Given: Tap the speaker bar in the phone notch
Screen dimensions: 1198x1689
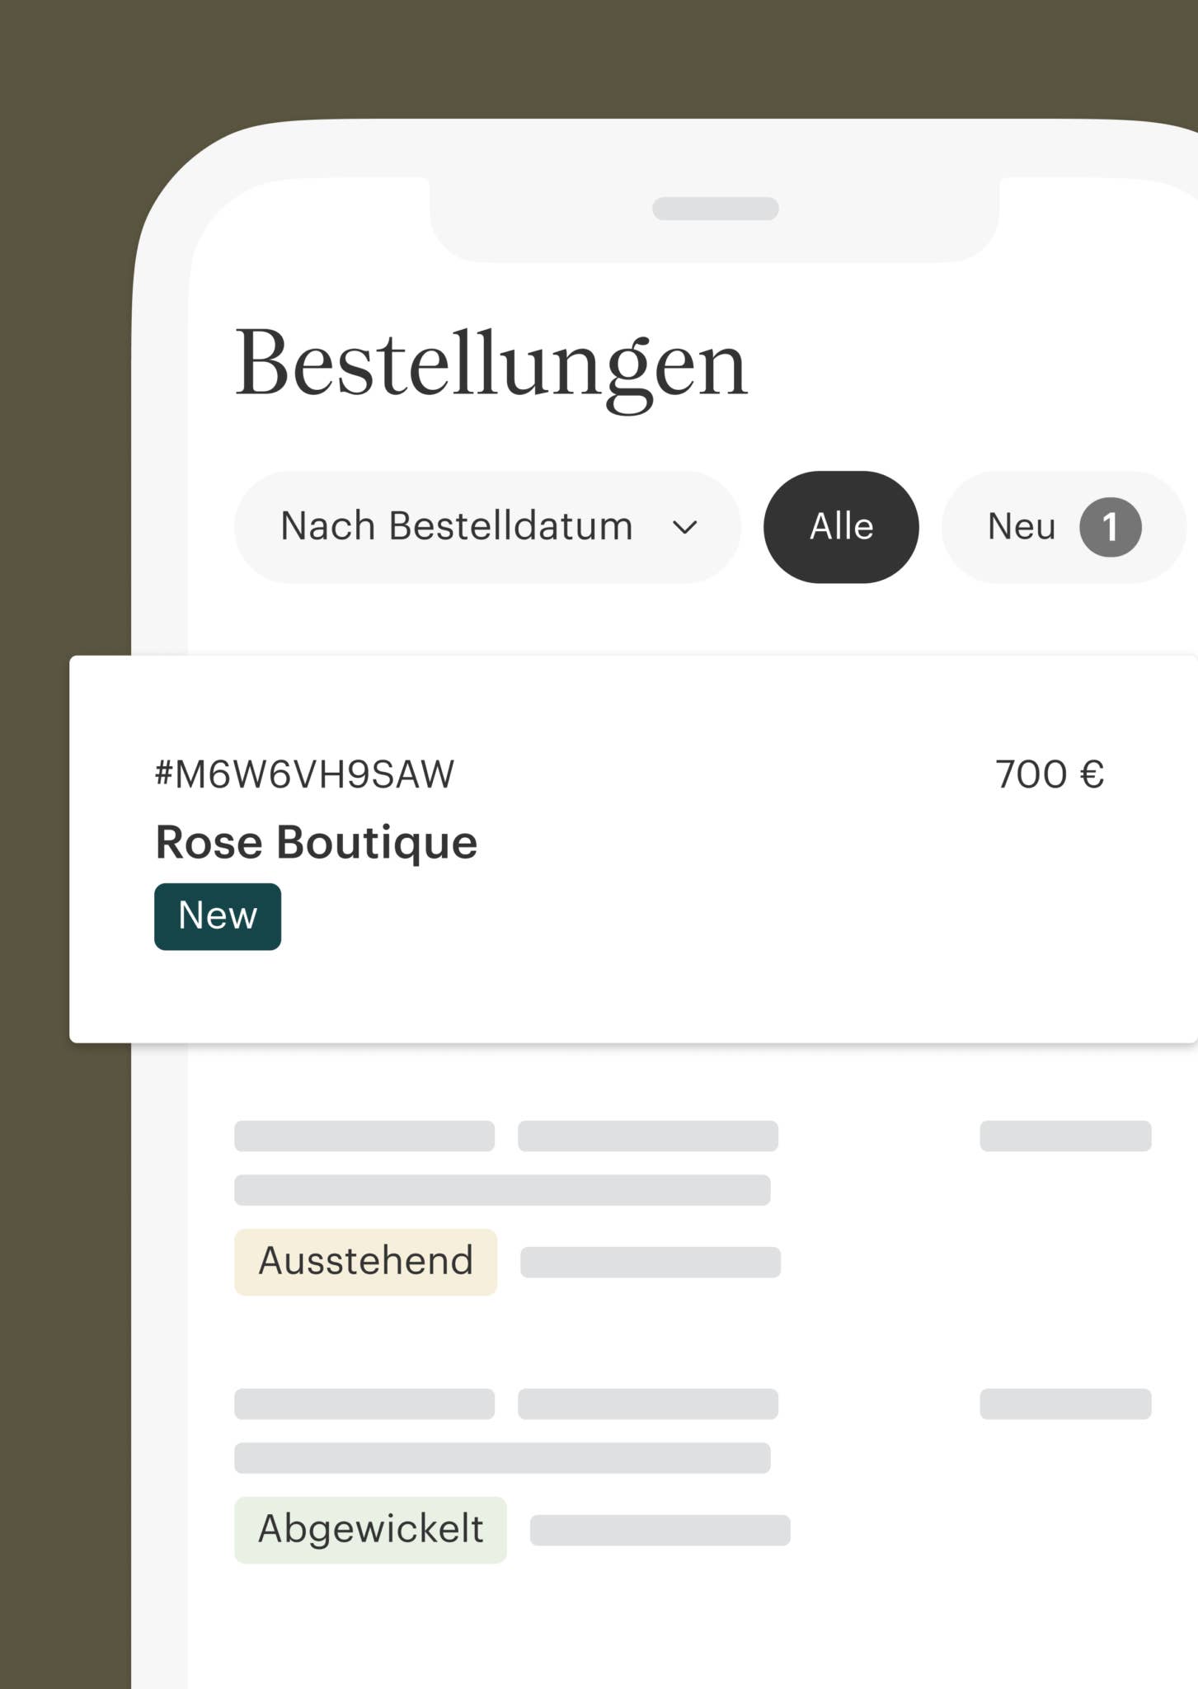Looking at the screenshot, I should coord(715,209).
